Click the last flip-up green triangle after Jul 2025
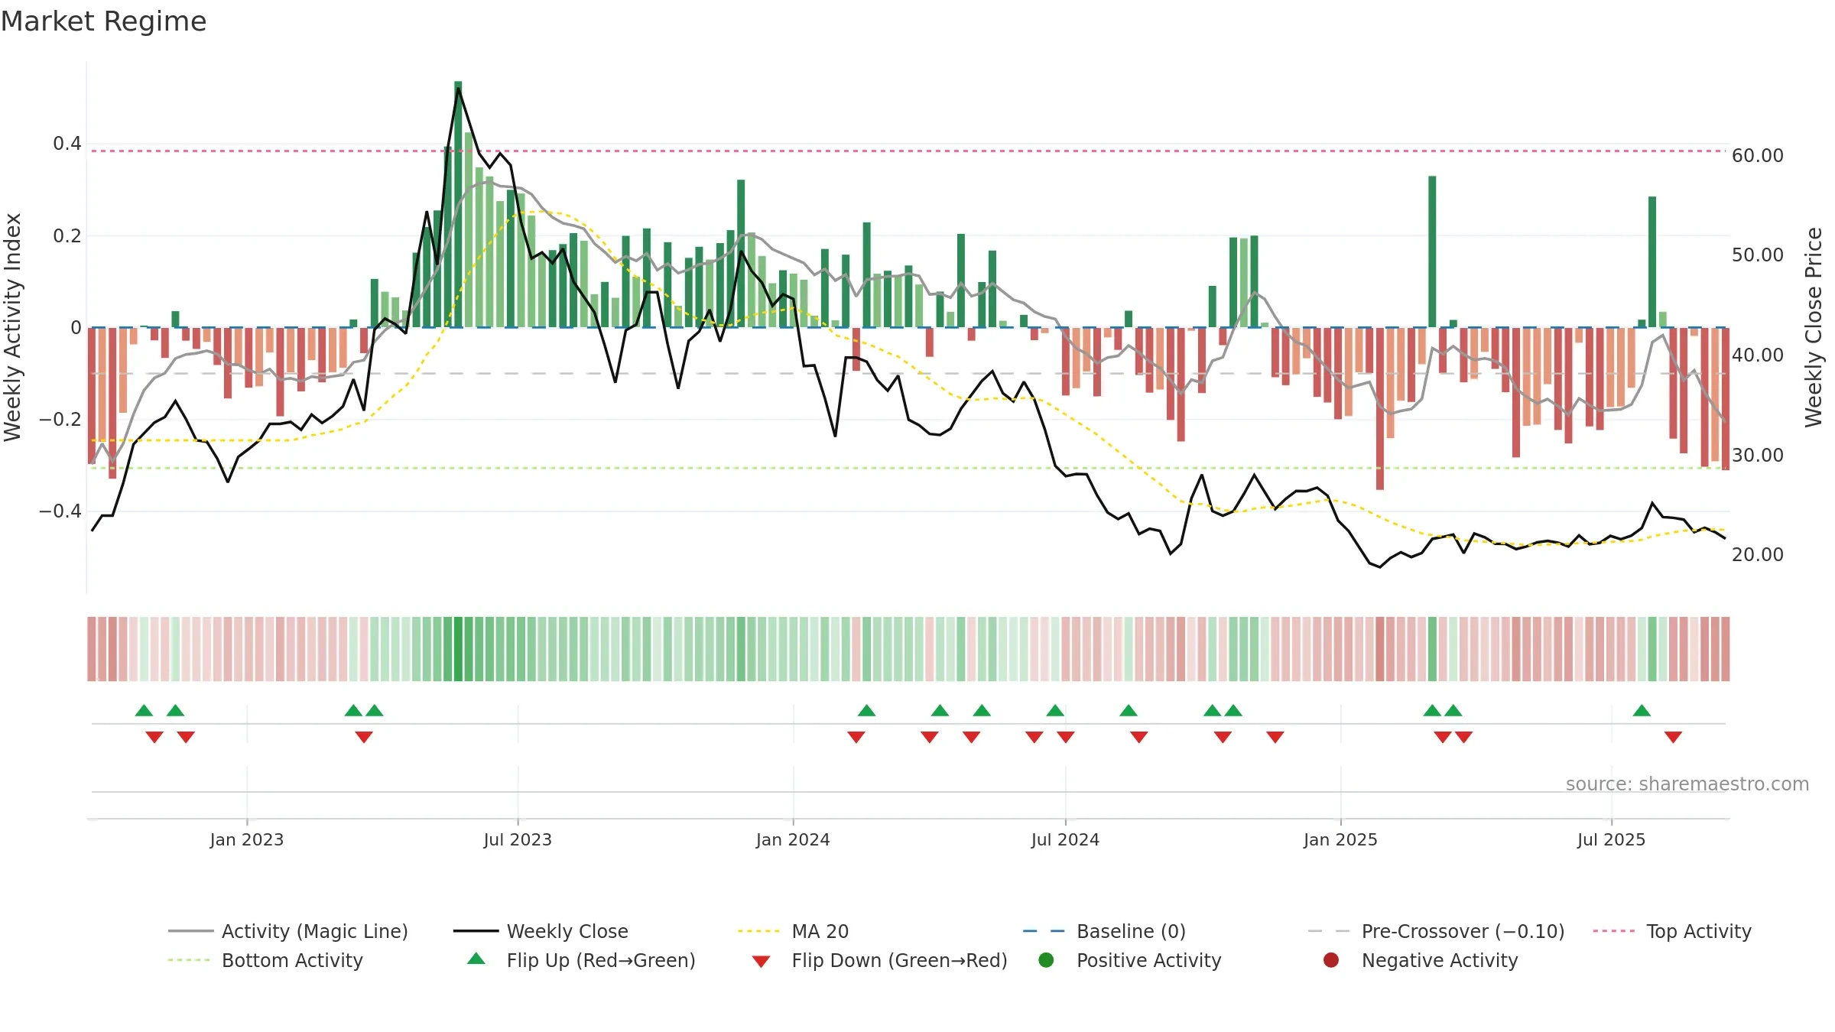The image size is (1835, 1032). pyautogui.click(x=1642, y=710)
